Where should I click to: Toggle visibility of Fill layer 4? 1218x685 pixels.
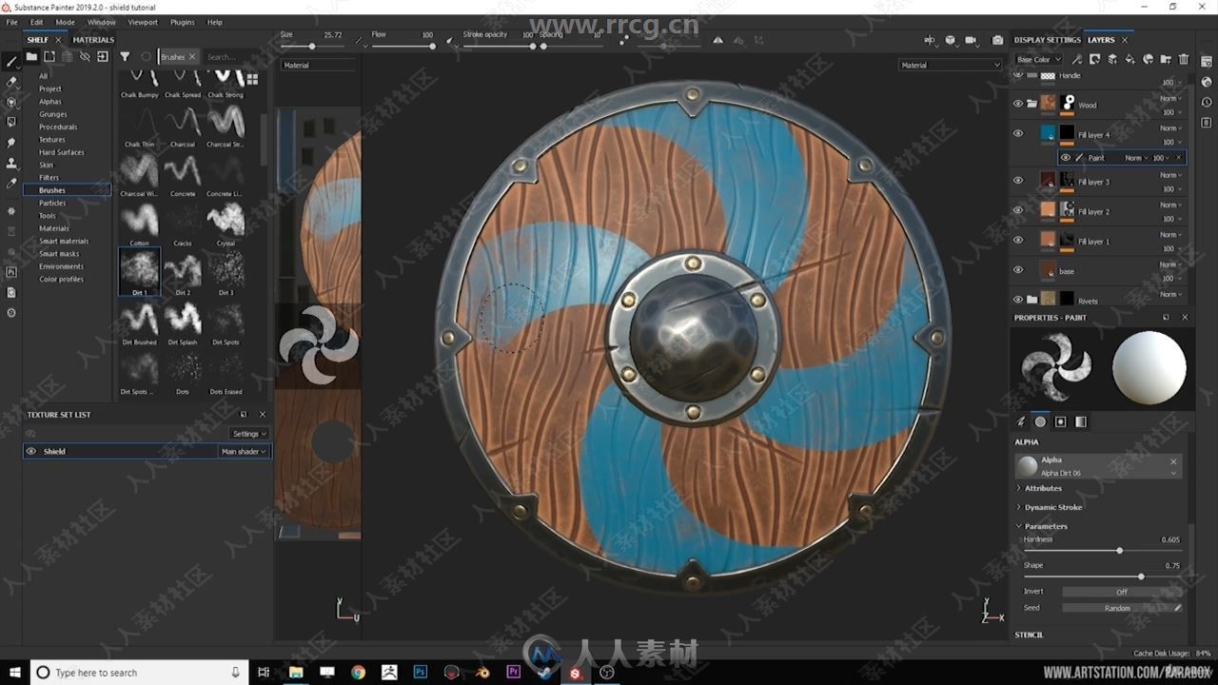[x=1017, y=133]
